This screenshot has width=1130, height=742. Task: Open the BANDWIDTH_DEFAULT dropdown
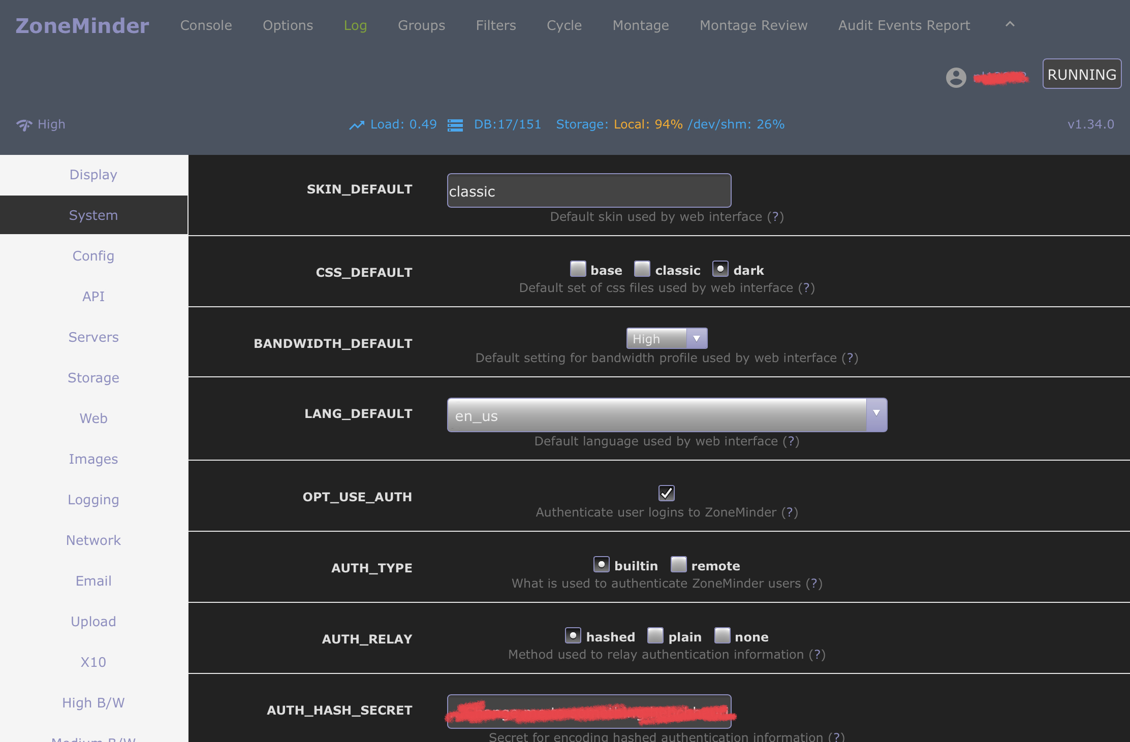coord(667,338)
